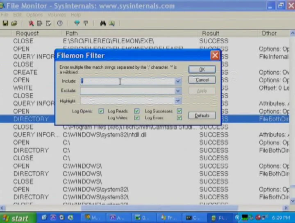Click the black-green monitor tray icon

tap(245, 218)
